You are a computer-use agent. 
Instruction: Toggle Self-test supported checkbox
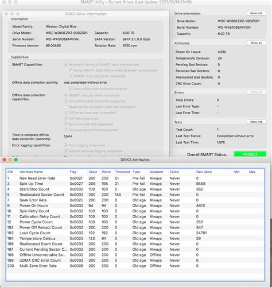65,118
